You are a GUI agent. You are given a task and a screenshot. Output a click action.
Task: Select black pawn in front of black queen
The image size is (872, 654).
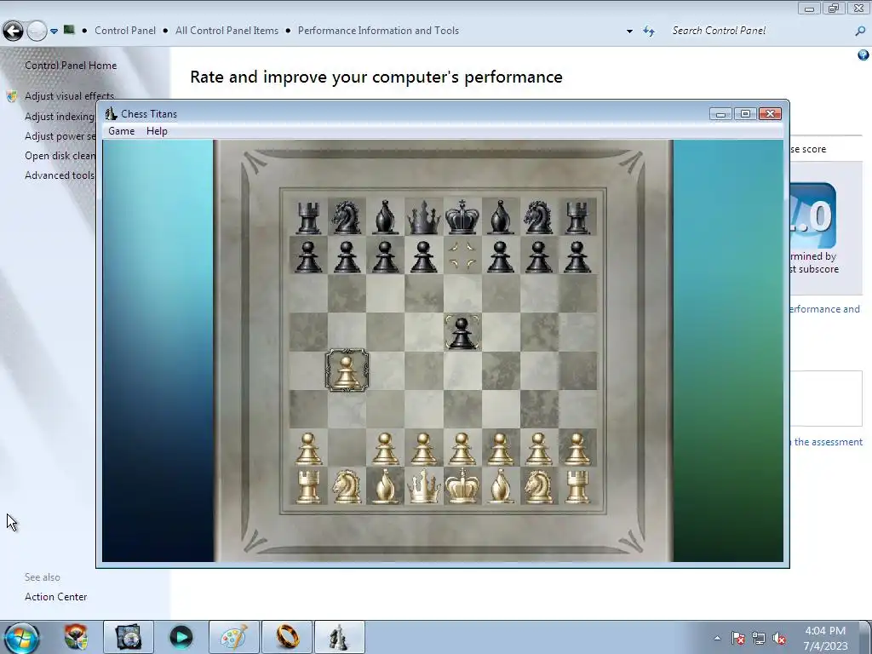pyautogui.click(x=424, y=256)
